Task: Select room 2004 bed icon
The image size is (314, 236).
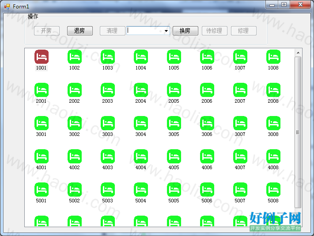Action: (x=141, y=90)
